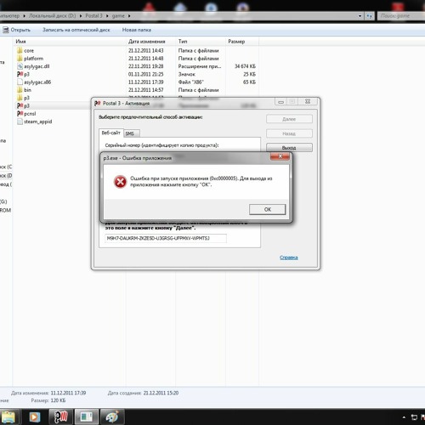Click date 21.12.2011 14:43 of core

(x=145, y=50)
